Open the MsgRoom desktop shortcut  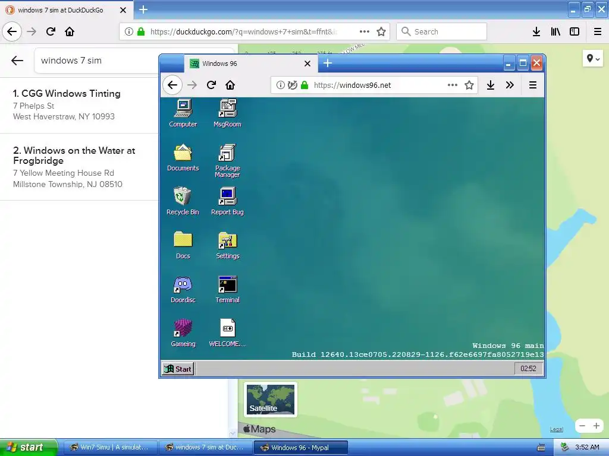227,113
